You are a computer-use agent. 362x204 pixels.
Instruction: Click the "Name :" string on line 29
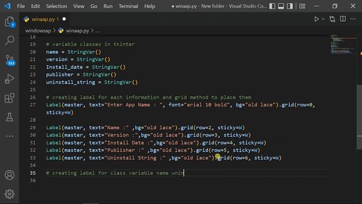(x=117, y=127)
